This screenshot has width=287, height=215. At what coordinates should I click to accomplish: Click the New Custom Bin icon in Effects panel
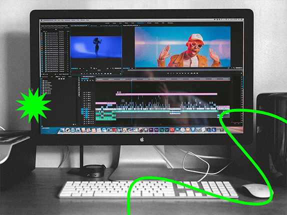pos(73,124)
